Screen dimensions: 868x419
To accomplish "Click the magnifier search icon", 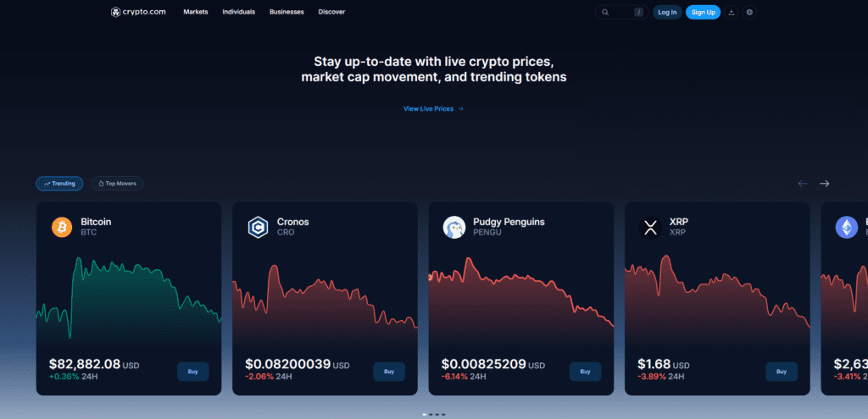I will (605, 12).
